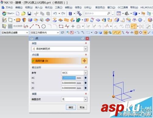This screenshot has width=153, height=118.
Task: Click the New file icon
Action: tap(18, 13)
